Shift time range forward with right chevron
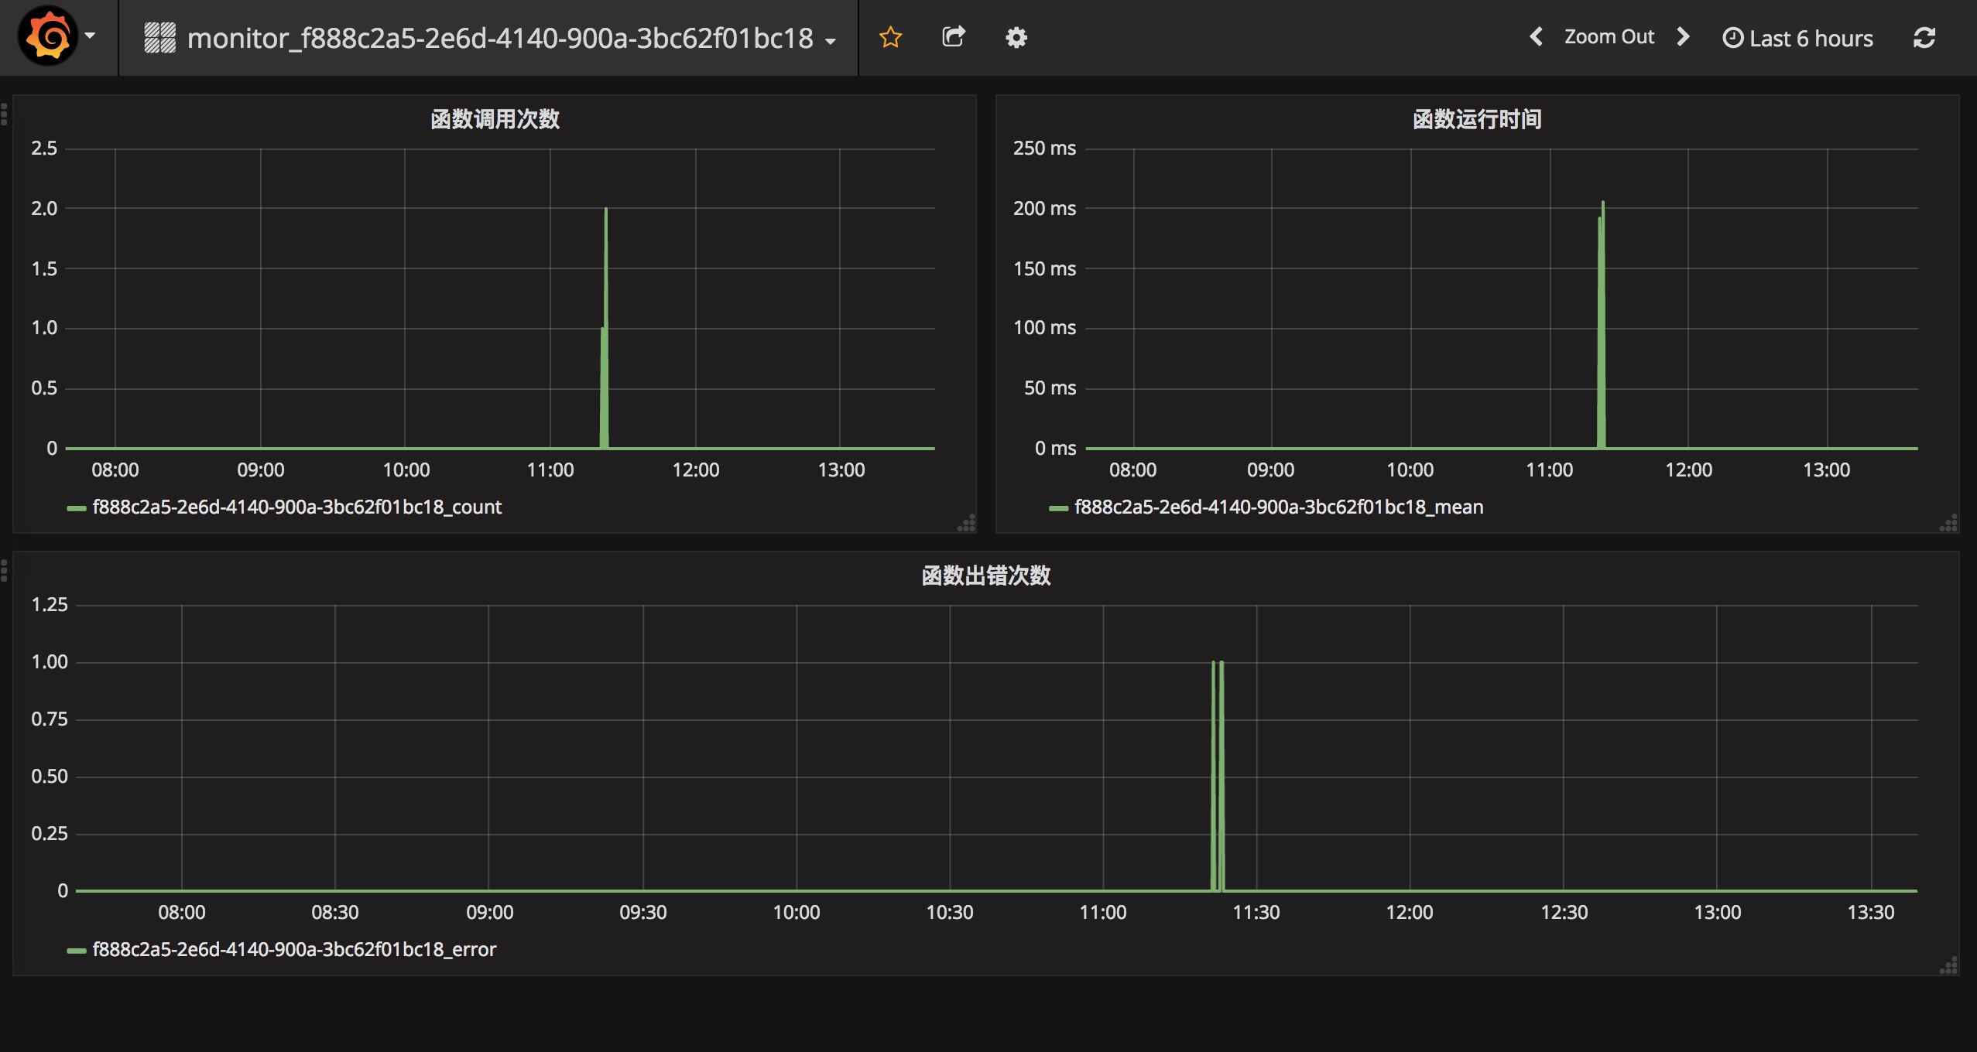Image resolution: width=1977 pixels, height=1052 pixels. [x=1683, y=37]
